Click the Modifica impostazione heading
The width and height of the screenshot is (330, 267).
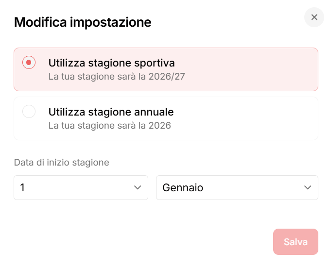(83, 22)
